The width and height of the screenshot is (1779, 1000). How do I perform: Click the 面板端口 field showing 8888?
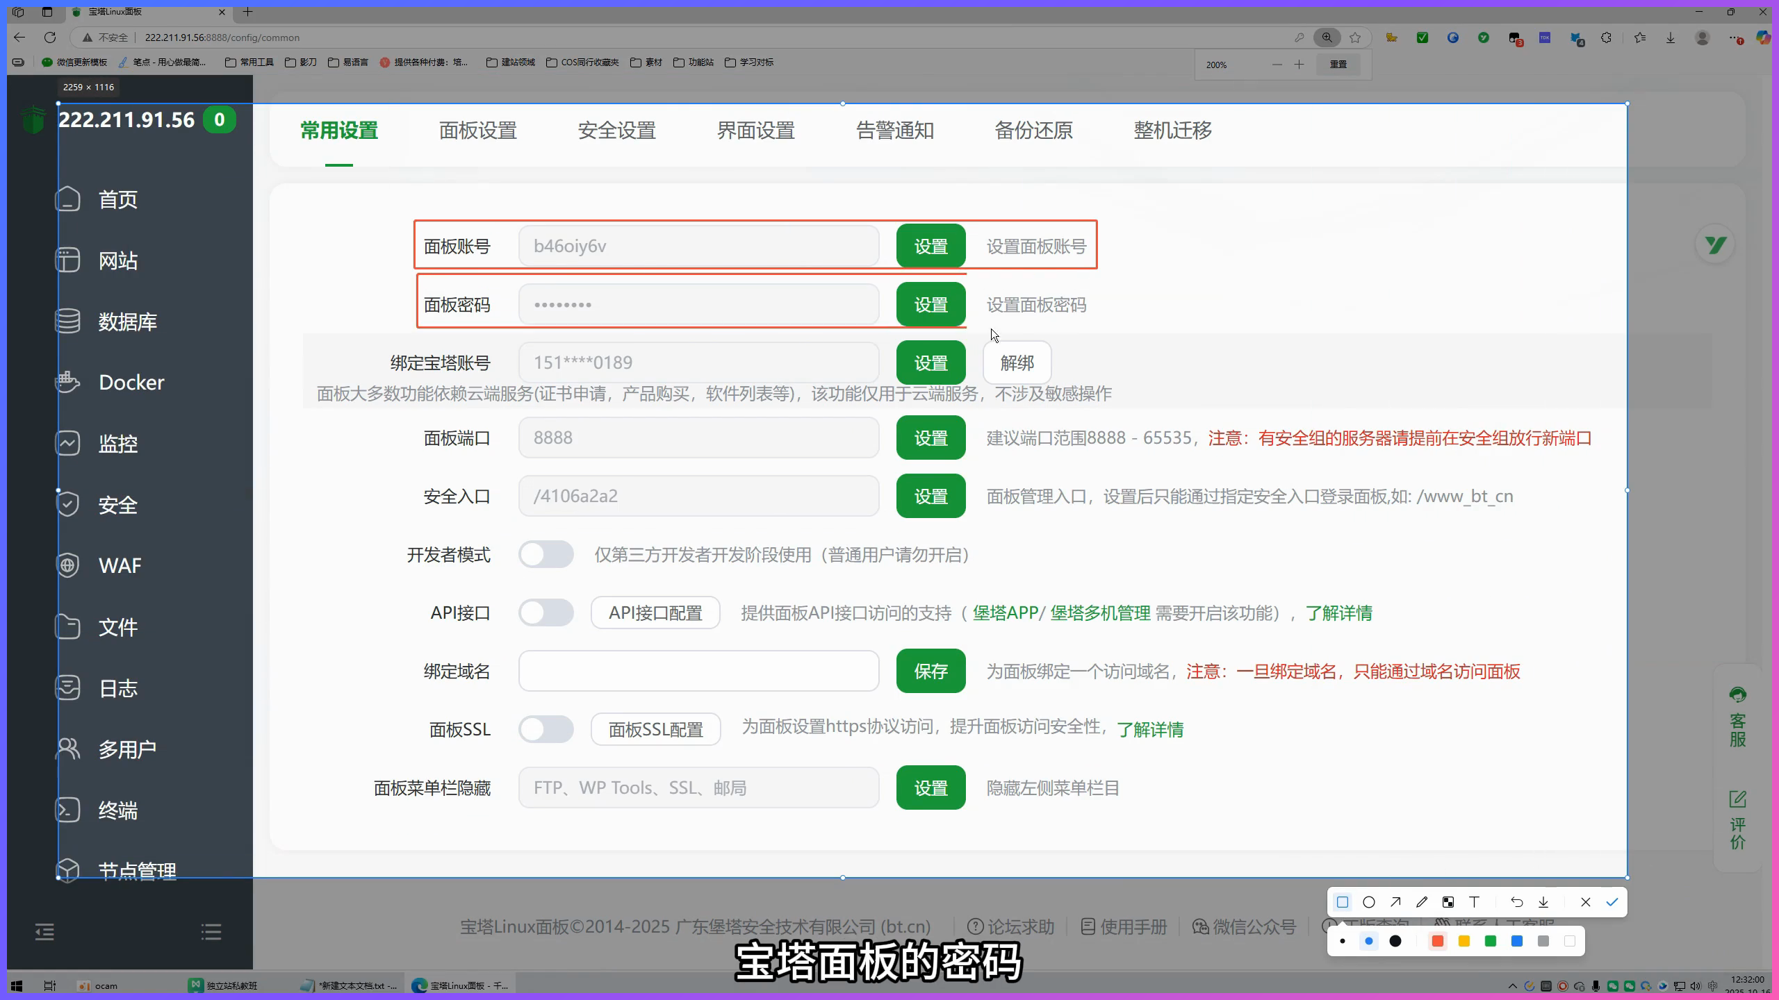click(x=698, y=437)
